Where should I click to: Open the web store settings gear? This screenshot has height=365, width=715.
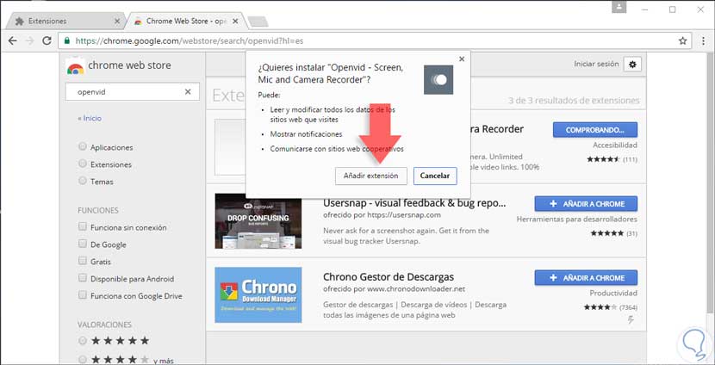click(632, 65)
